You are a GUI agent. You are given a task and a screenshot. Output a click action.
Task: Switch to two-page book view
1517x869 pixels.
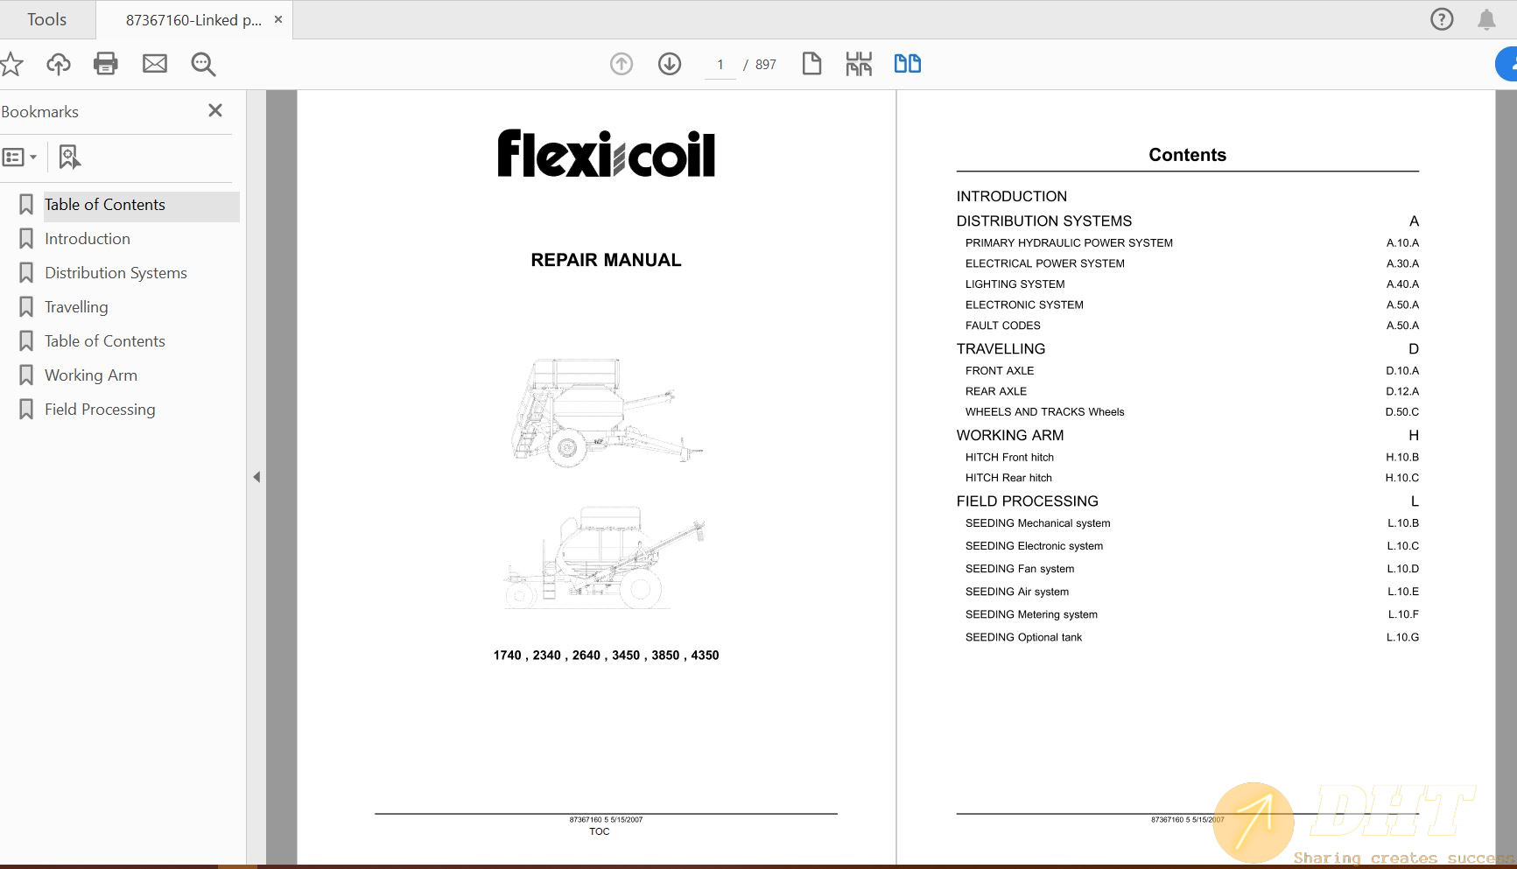[907, 63]
